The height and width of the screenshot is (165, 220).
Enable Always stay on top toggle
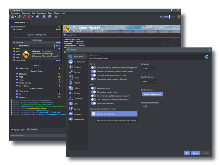tap(93, 88)
